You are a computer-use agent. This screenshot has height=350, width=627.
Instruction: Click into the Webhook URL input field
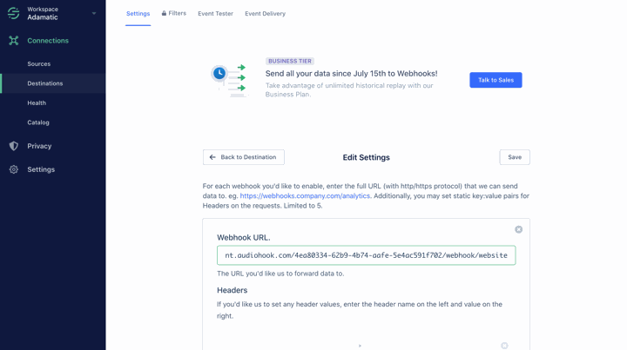366,255
